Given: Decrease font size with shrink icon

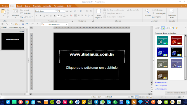Looking at the screenshot, I should [x=71, y=11].
